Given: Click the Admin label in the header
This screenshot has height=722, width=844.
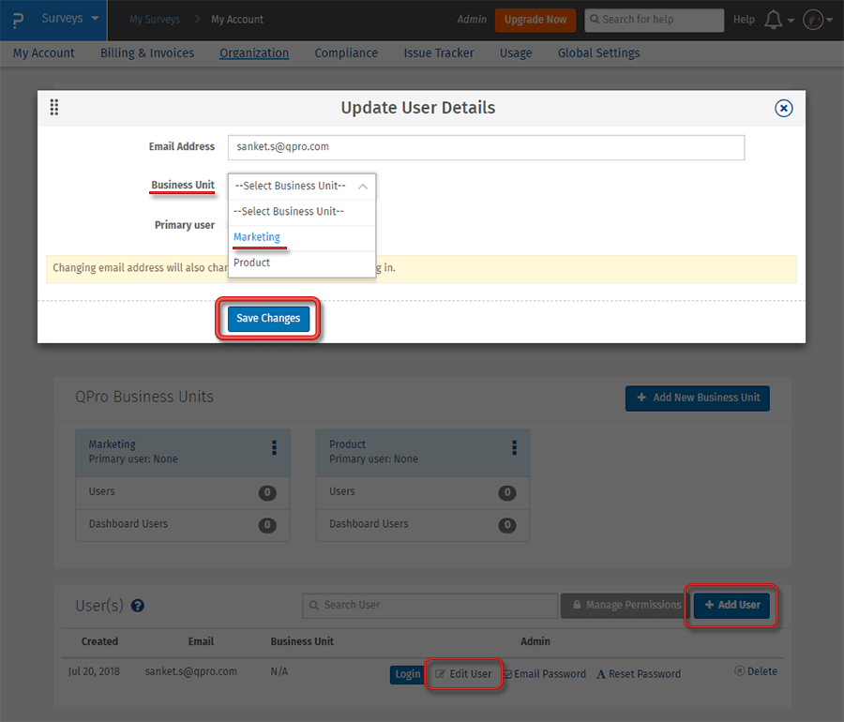Looking at the screenshot, I should tap(472, 20).
